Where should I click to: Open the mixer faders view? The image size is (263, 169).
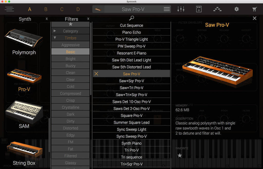click(x=181, y=9)
